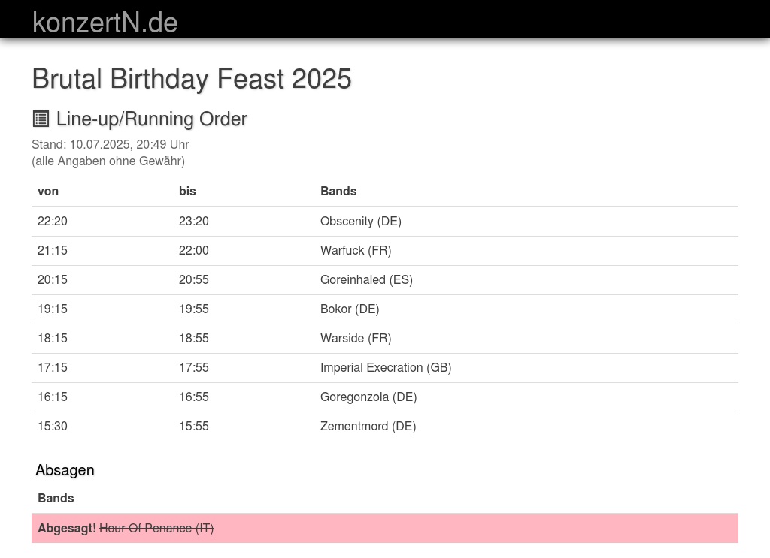The width and height of the screenshot is (770, 558).
Task: Click the cancelled Hour Of Penance (IT) entry
Action: tap(156, 528)
